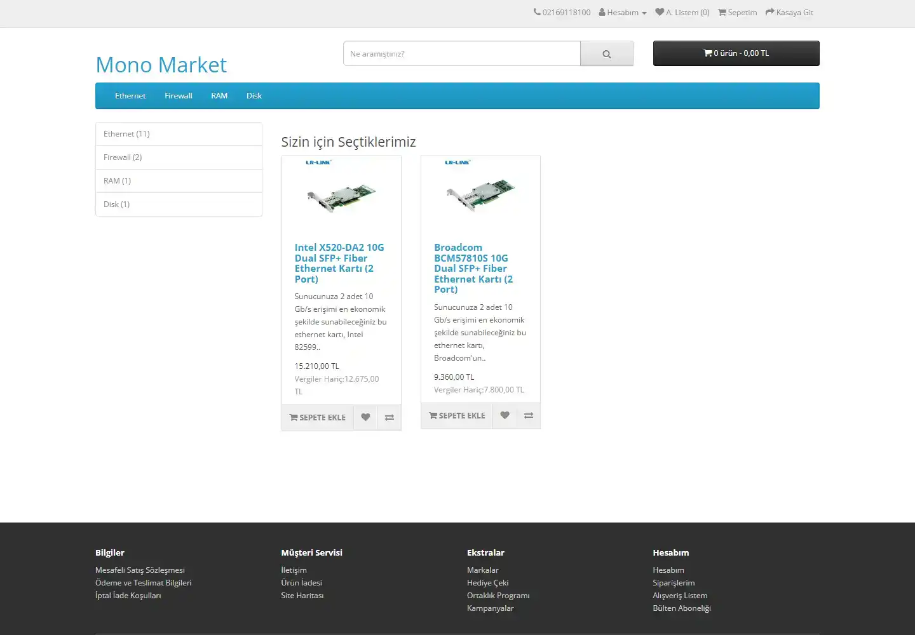
Task: Open Kampanyalar footer link
Action: point(490,608)
